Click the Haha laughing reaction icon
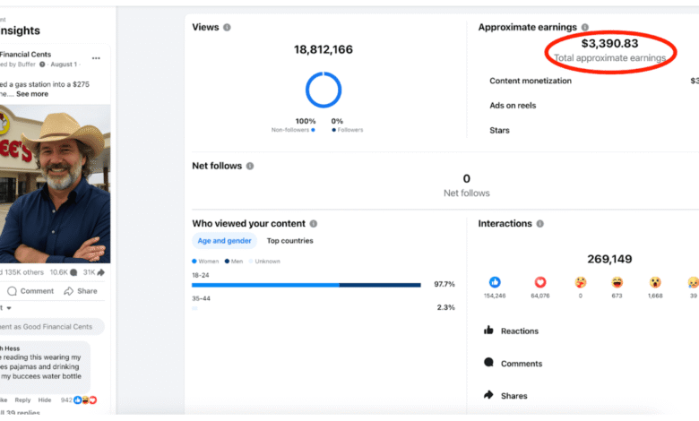Image resolution: width=699 pixels, height=421 pixels. pos(617,282)
